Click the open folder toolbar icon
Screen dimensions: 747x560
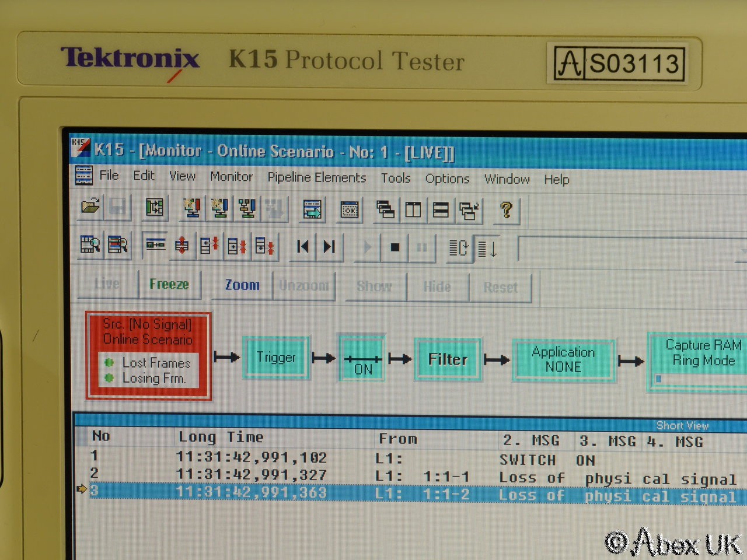[90, 206]
